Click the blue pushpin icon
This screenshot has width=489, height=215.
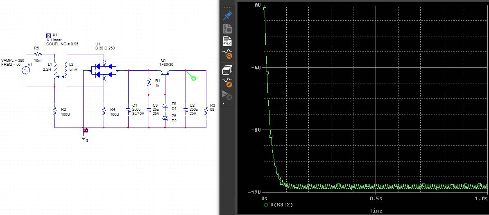click(x=227, y=16)
